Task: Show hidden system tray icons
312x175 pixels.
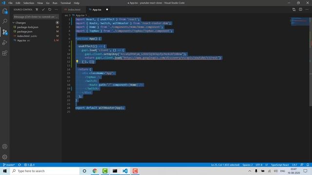Action: (x=250, y=171)
